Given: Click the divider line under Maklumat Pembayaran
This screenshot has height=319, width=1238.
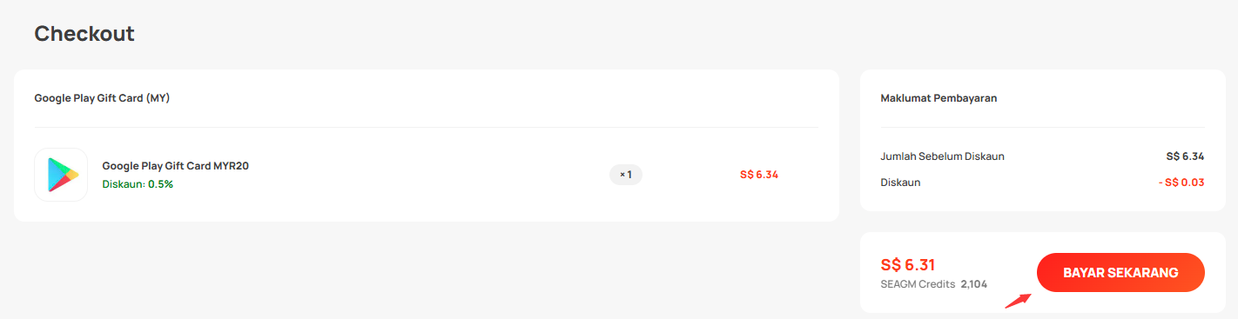Looking at the screenshot, I should [x=1043, y=128].
